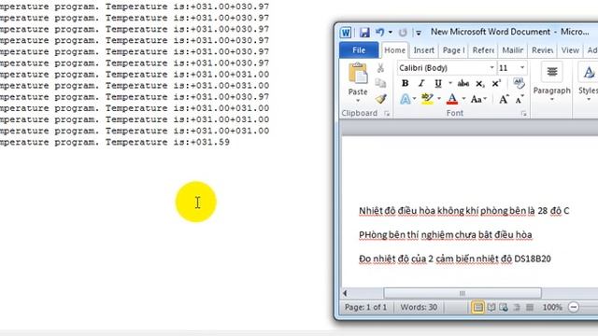This screenshot has width=598, height=336.
Task: Click the Page: 1 of 1 status indicator
Action: pyautogui.click(x=365, y=307)
